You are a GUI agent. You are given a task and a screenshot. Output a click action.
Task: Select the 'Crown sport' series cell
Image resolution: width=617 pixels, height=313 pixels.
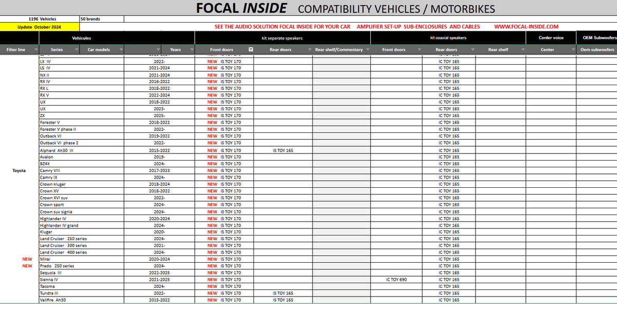pos(82,205)
